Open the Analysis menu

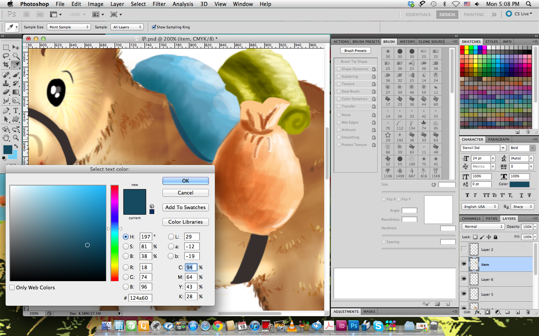pyautogui.click(x=183, y=4)
